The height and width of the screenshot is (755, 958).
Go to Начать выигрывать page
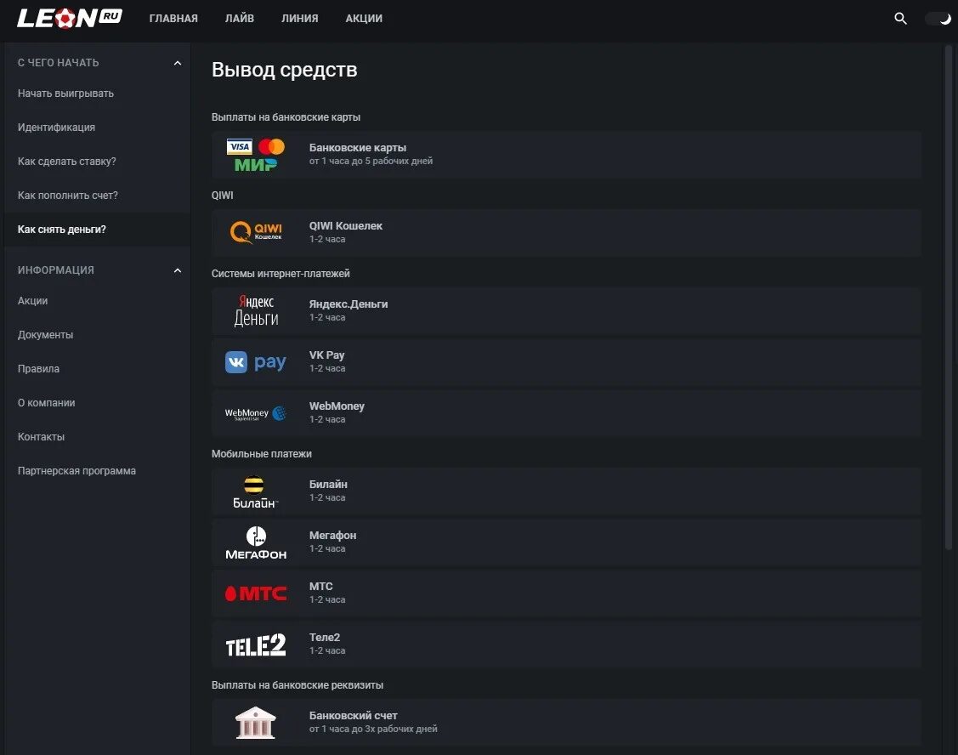coord(65,94)
